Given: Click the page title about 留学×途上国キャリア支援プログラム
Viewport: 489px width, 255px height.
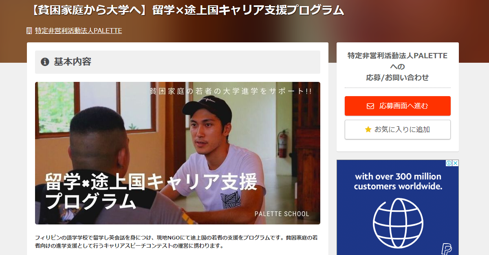Looking at the screenshot, I should click(x=187, y=10).
